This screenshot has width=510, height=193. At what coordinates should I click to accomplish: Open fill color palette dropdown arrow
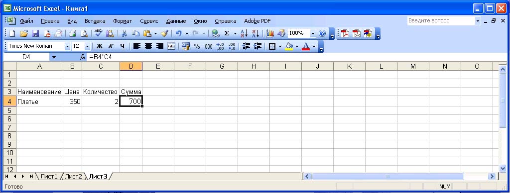click(x=297, y=46)
